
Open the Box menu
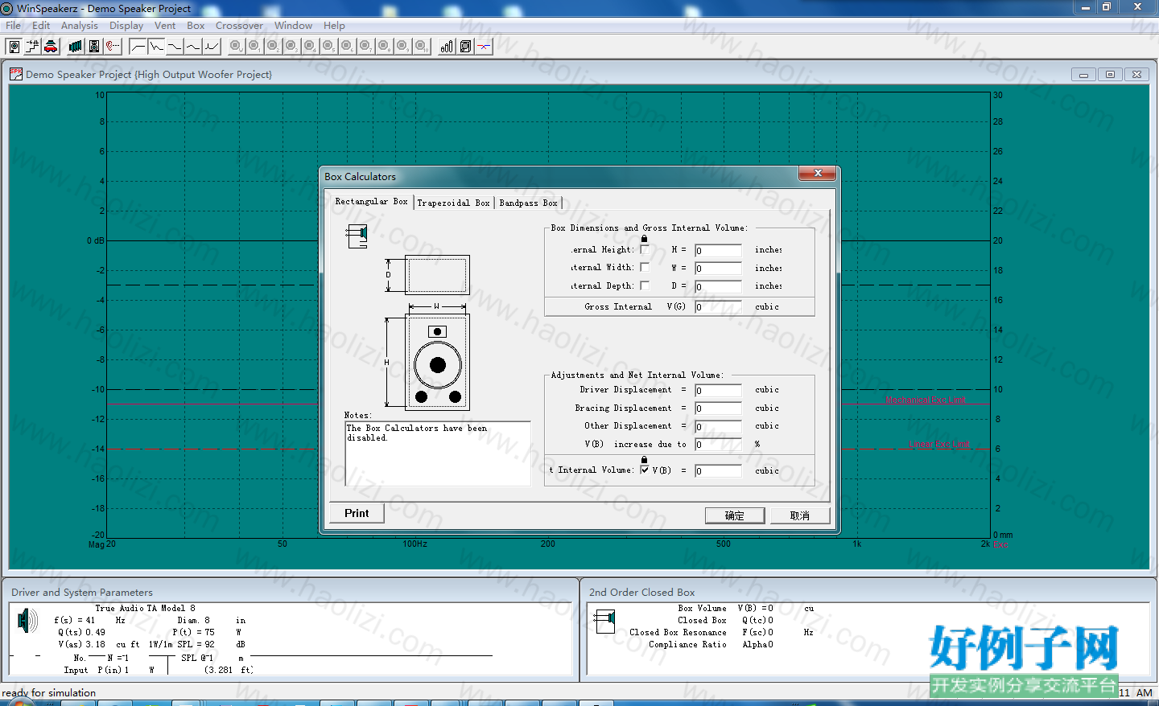pos(196,26)
